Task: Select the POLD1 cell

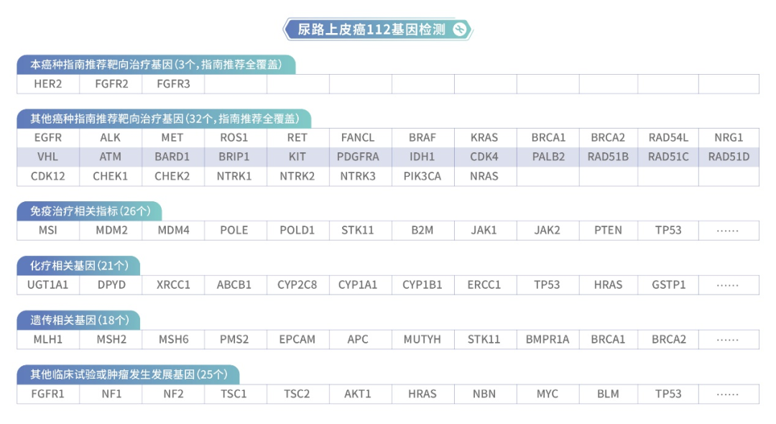Action: pos(298,231)
